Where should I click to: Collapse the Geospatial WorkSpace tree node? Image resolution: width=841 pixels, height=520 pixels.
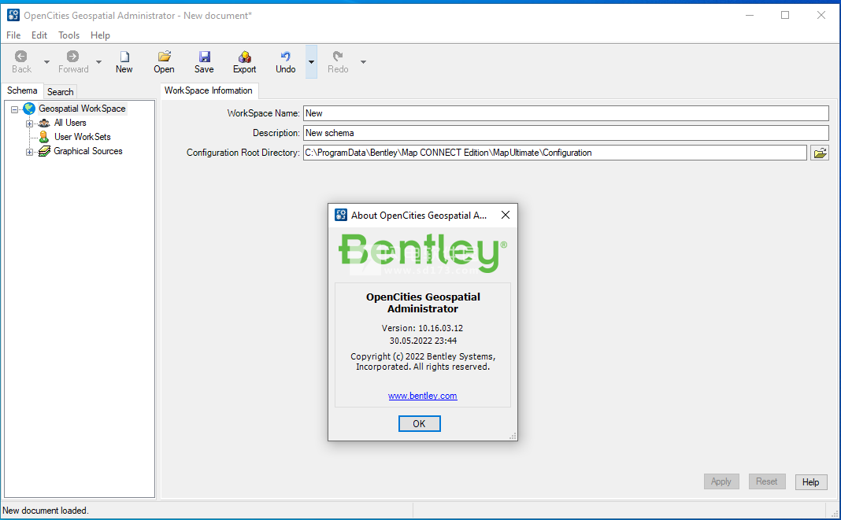[x=14, y=109]
